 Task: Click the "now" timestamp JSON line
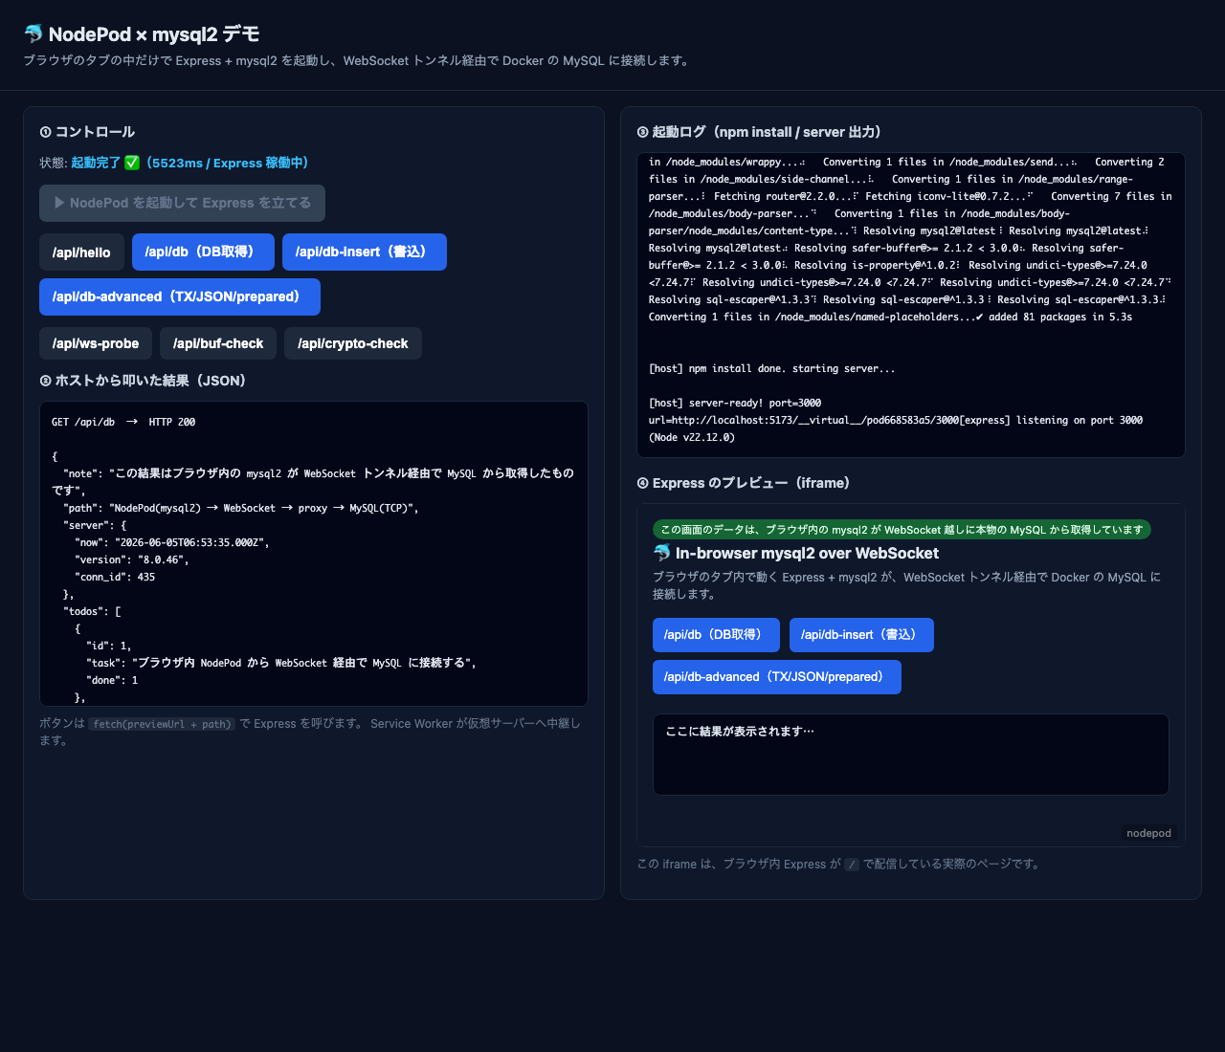point(172,542)
